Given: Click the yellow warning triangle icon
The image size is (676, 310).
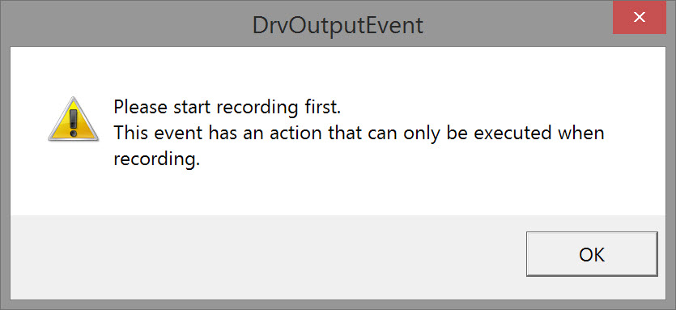Looking at the screenshot, I should coord(74,120).
